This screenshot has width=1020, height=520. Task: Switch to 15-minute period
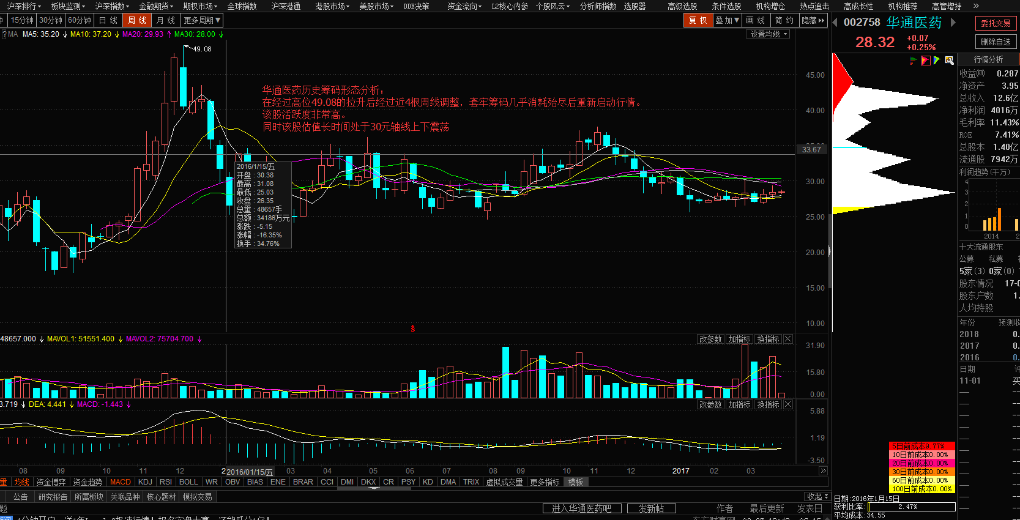(x=21, y=20)
